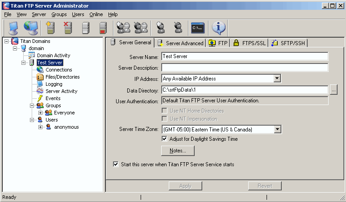Collapse the Test Server tree node

click(23, 63)
